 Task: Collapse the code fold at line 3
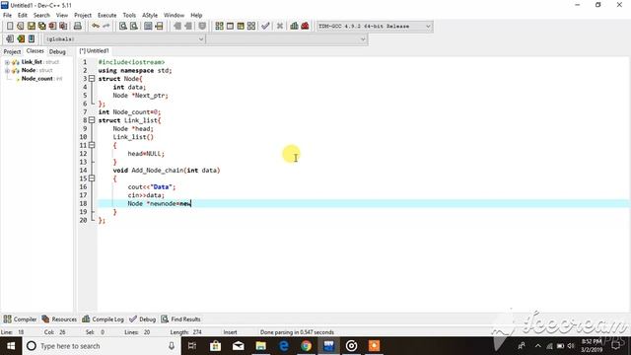tap(92, 79)
